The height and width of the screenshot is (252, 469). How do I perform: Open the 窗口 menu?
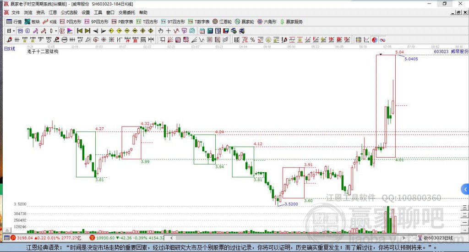110,12
